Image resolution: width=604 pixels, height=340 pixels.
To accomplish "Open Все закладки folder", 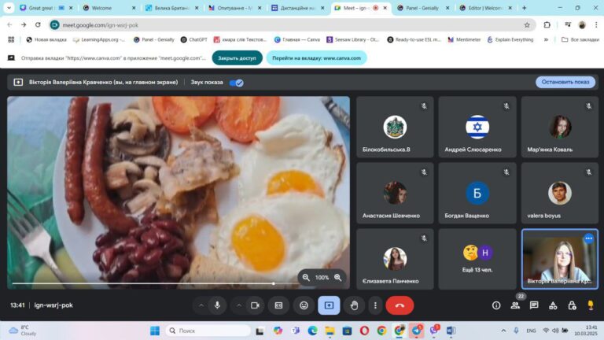I will pyautogui.click(x=580, y=39).
